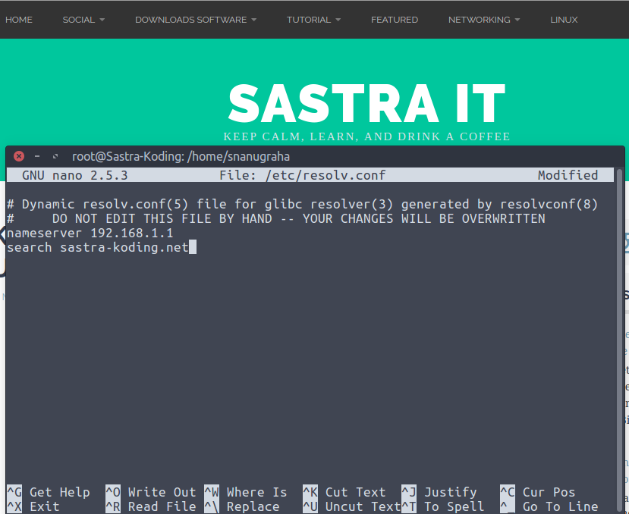
Task: Click the ^G Get Help shortcut
Action: tap(48, 492)
